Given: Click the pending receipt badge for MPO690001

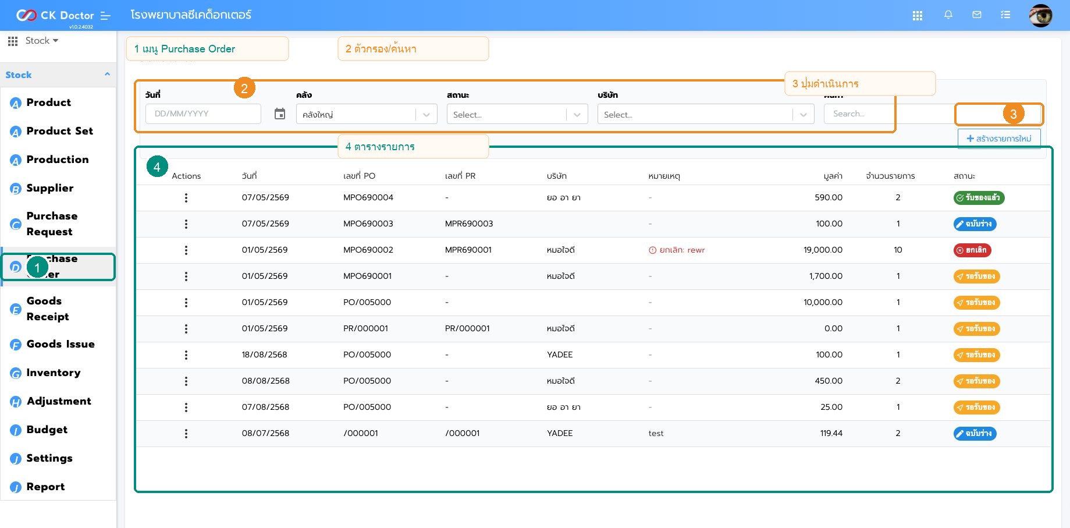Looking at the screenshot, I should point(976,277).
